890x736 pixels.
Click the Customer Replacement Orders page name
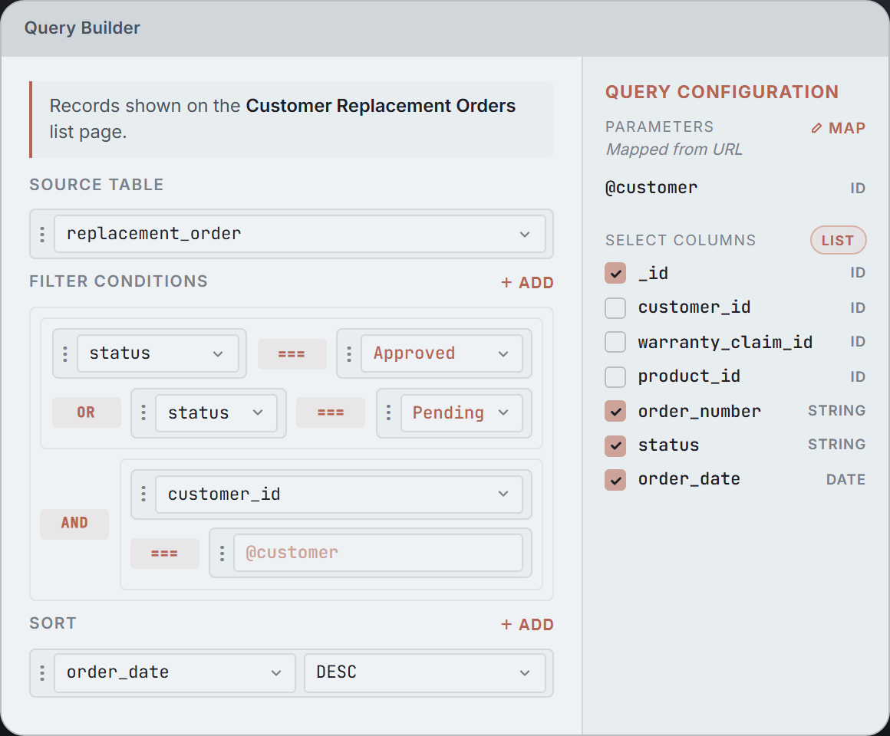tap(381, 106)
